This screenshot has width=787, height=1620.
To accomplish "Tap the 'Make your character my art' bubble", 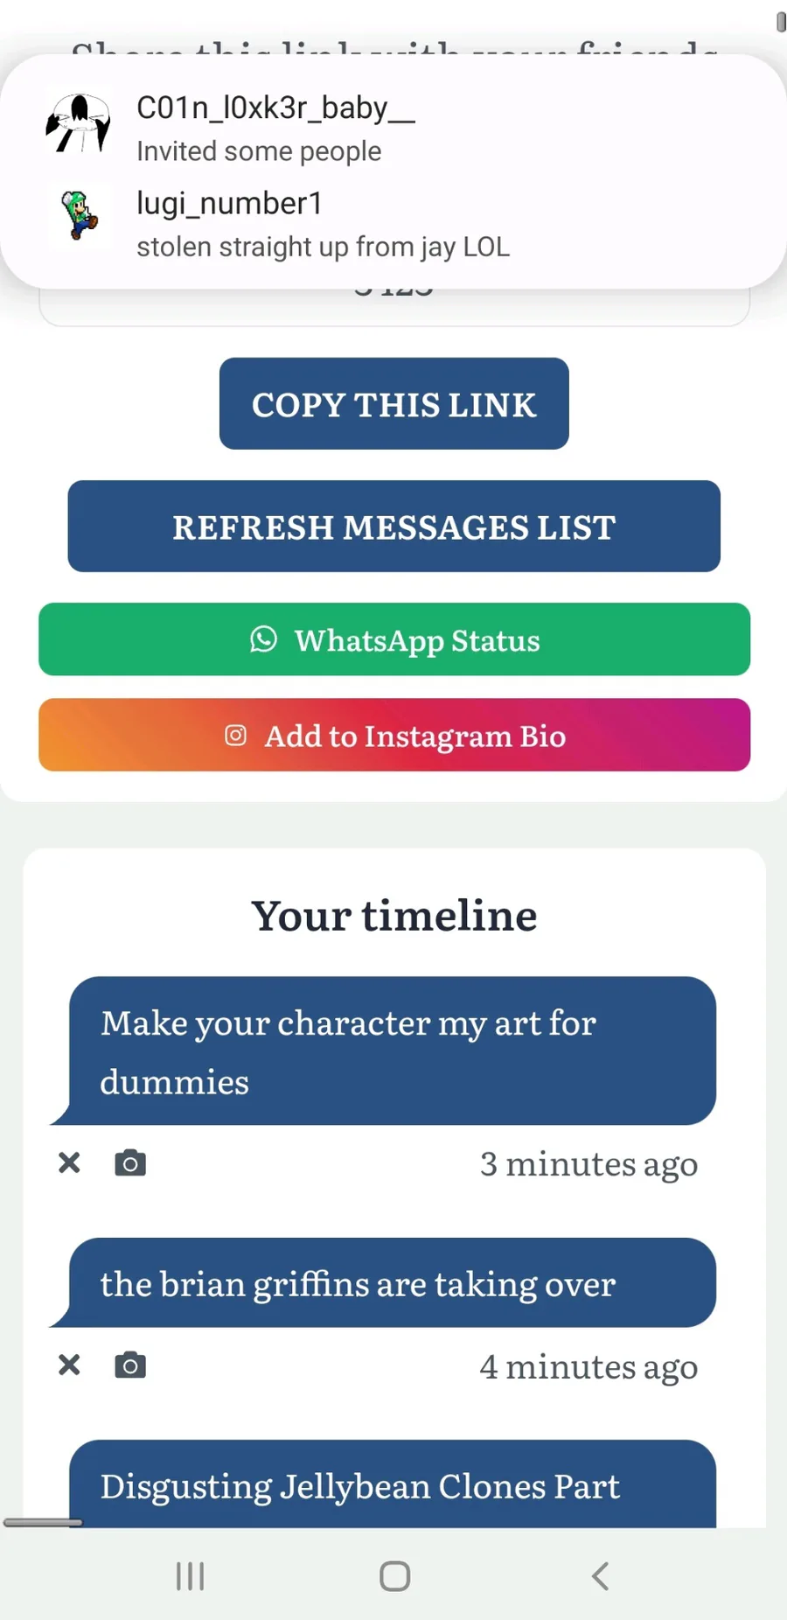I will 392,1051.
